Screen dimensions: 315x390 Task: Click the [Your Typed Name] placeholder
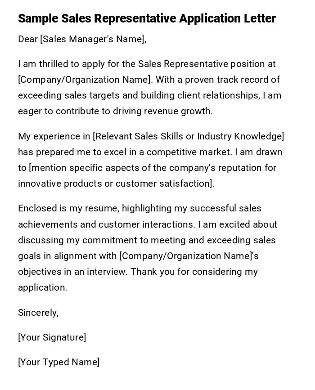click(58, 362)
